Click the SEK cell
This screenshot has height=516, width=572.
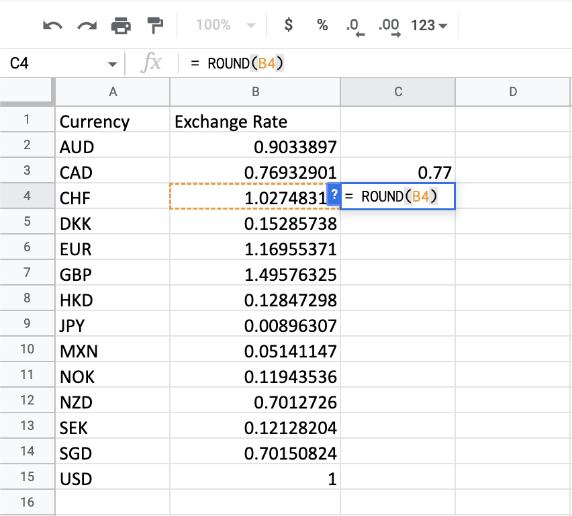(x=113, y=426)
